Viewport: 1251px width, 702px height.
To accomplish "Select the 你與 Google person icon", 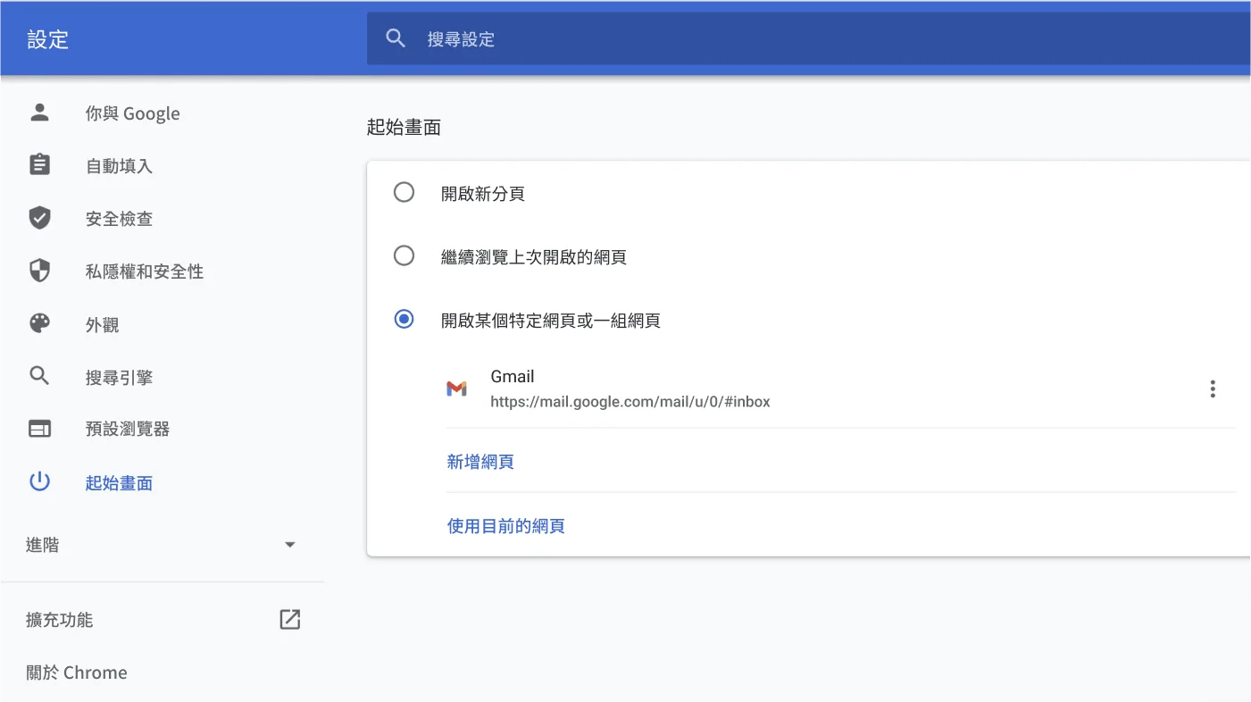I will pyautogui.click(x=39, y=113).
